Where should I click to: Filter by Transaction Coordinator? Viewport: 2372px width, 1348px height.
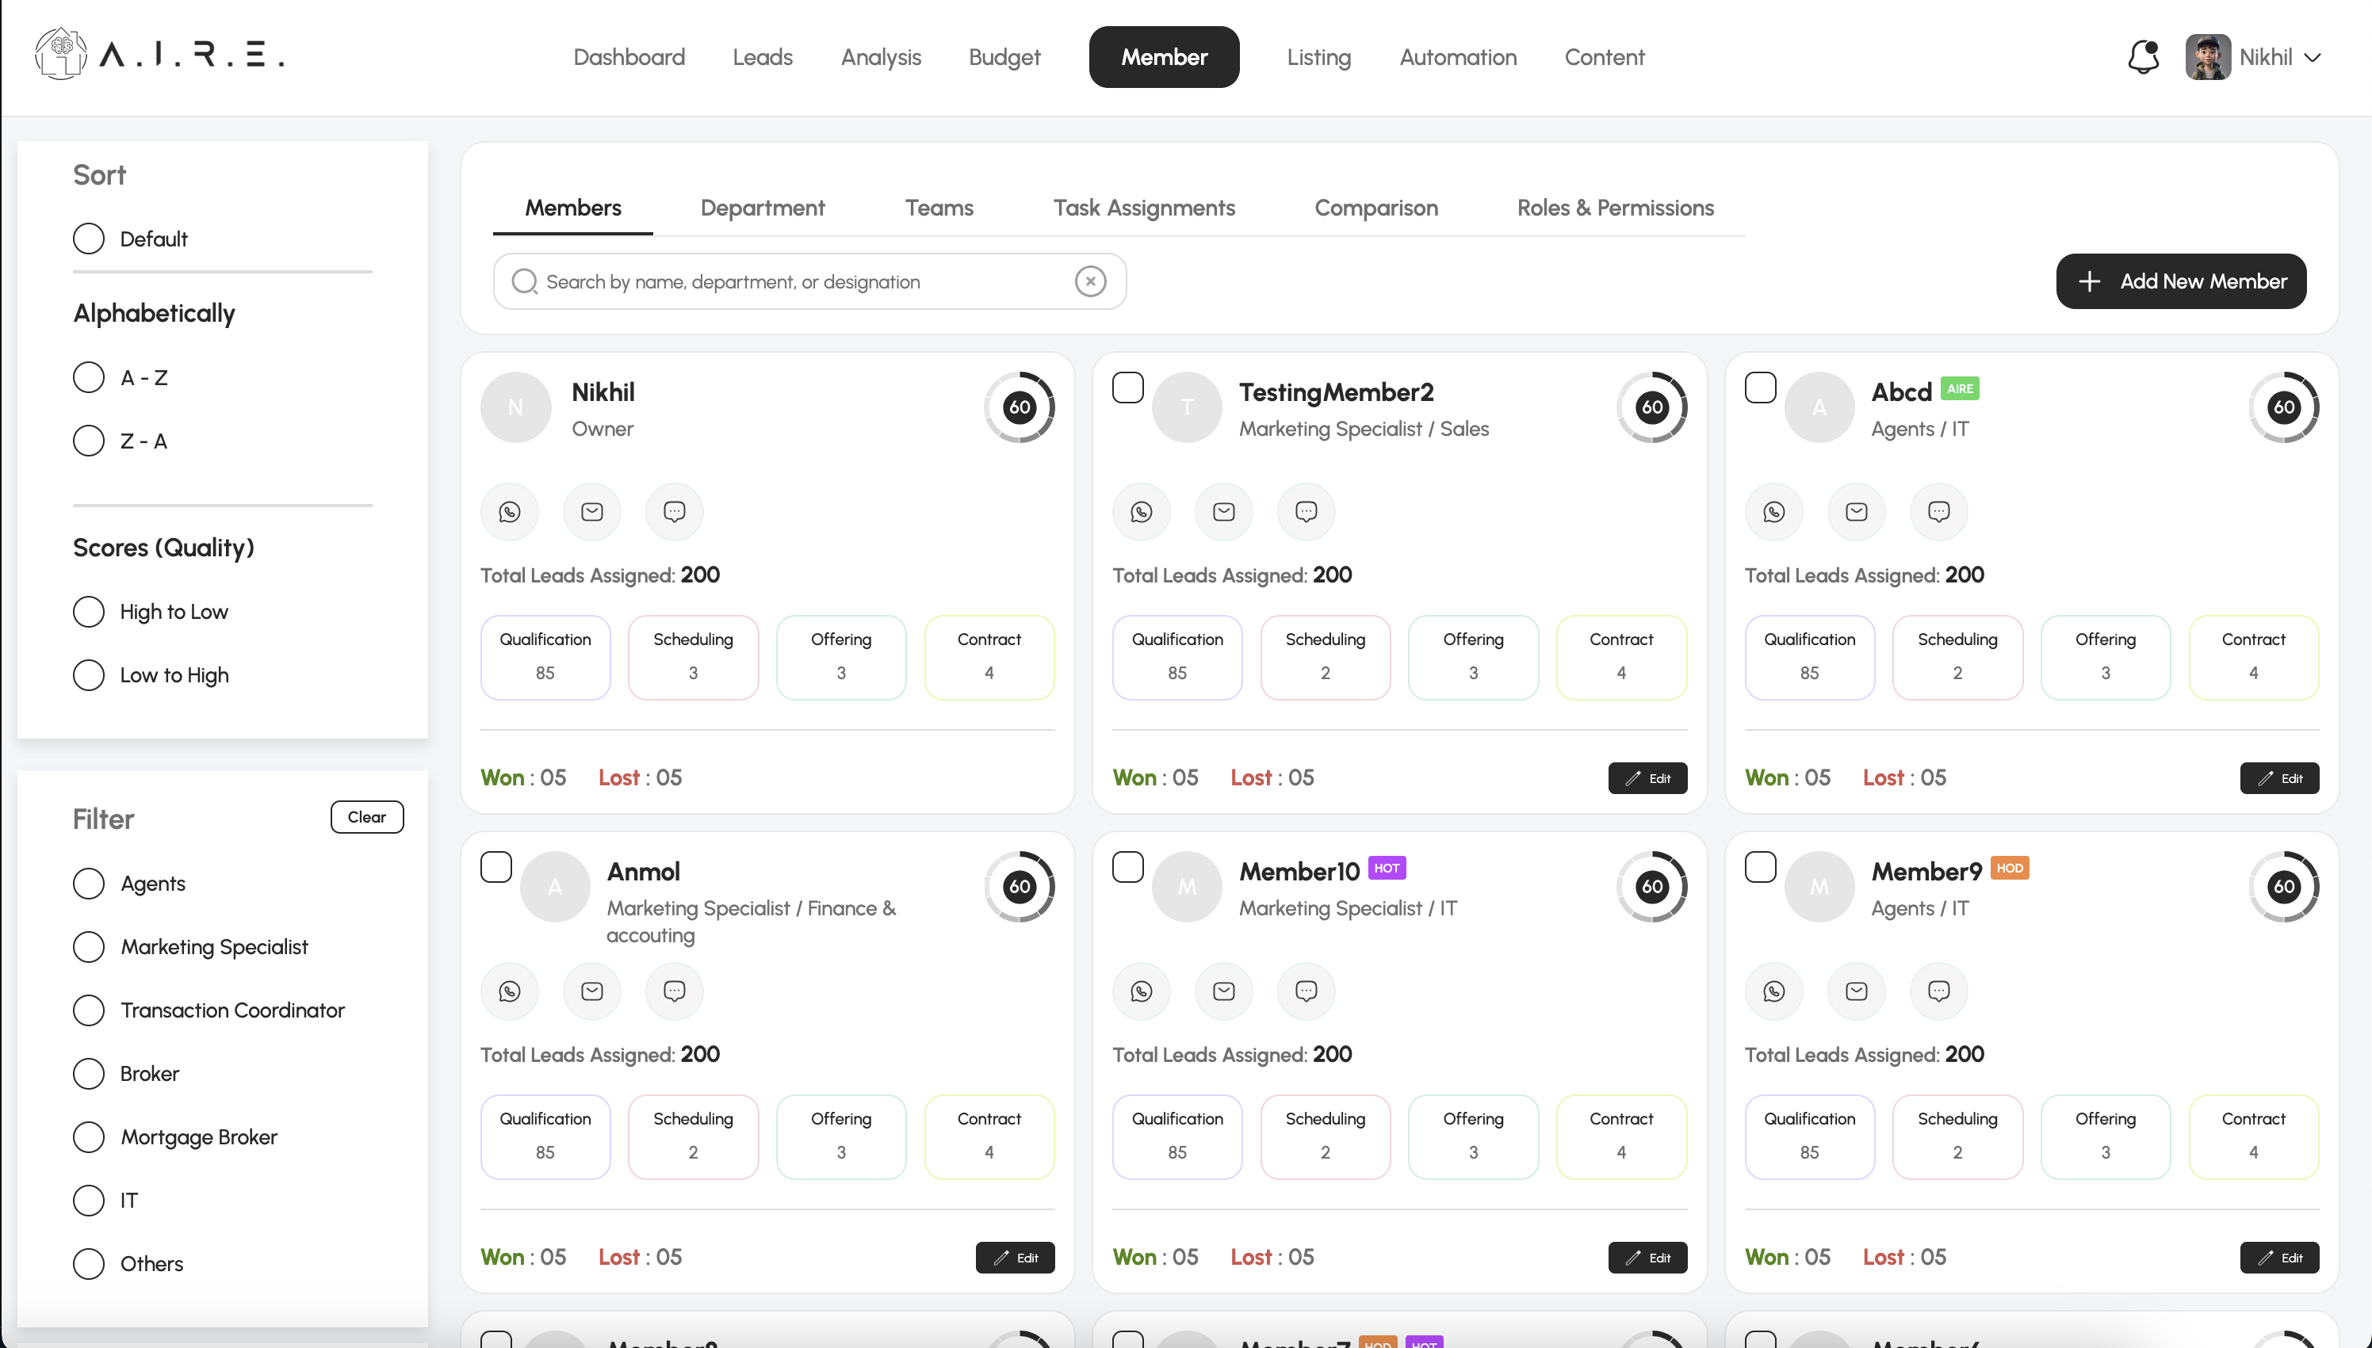89,1009
